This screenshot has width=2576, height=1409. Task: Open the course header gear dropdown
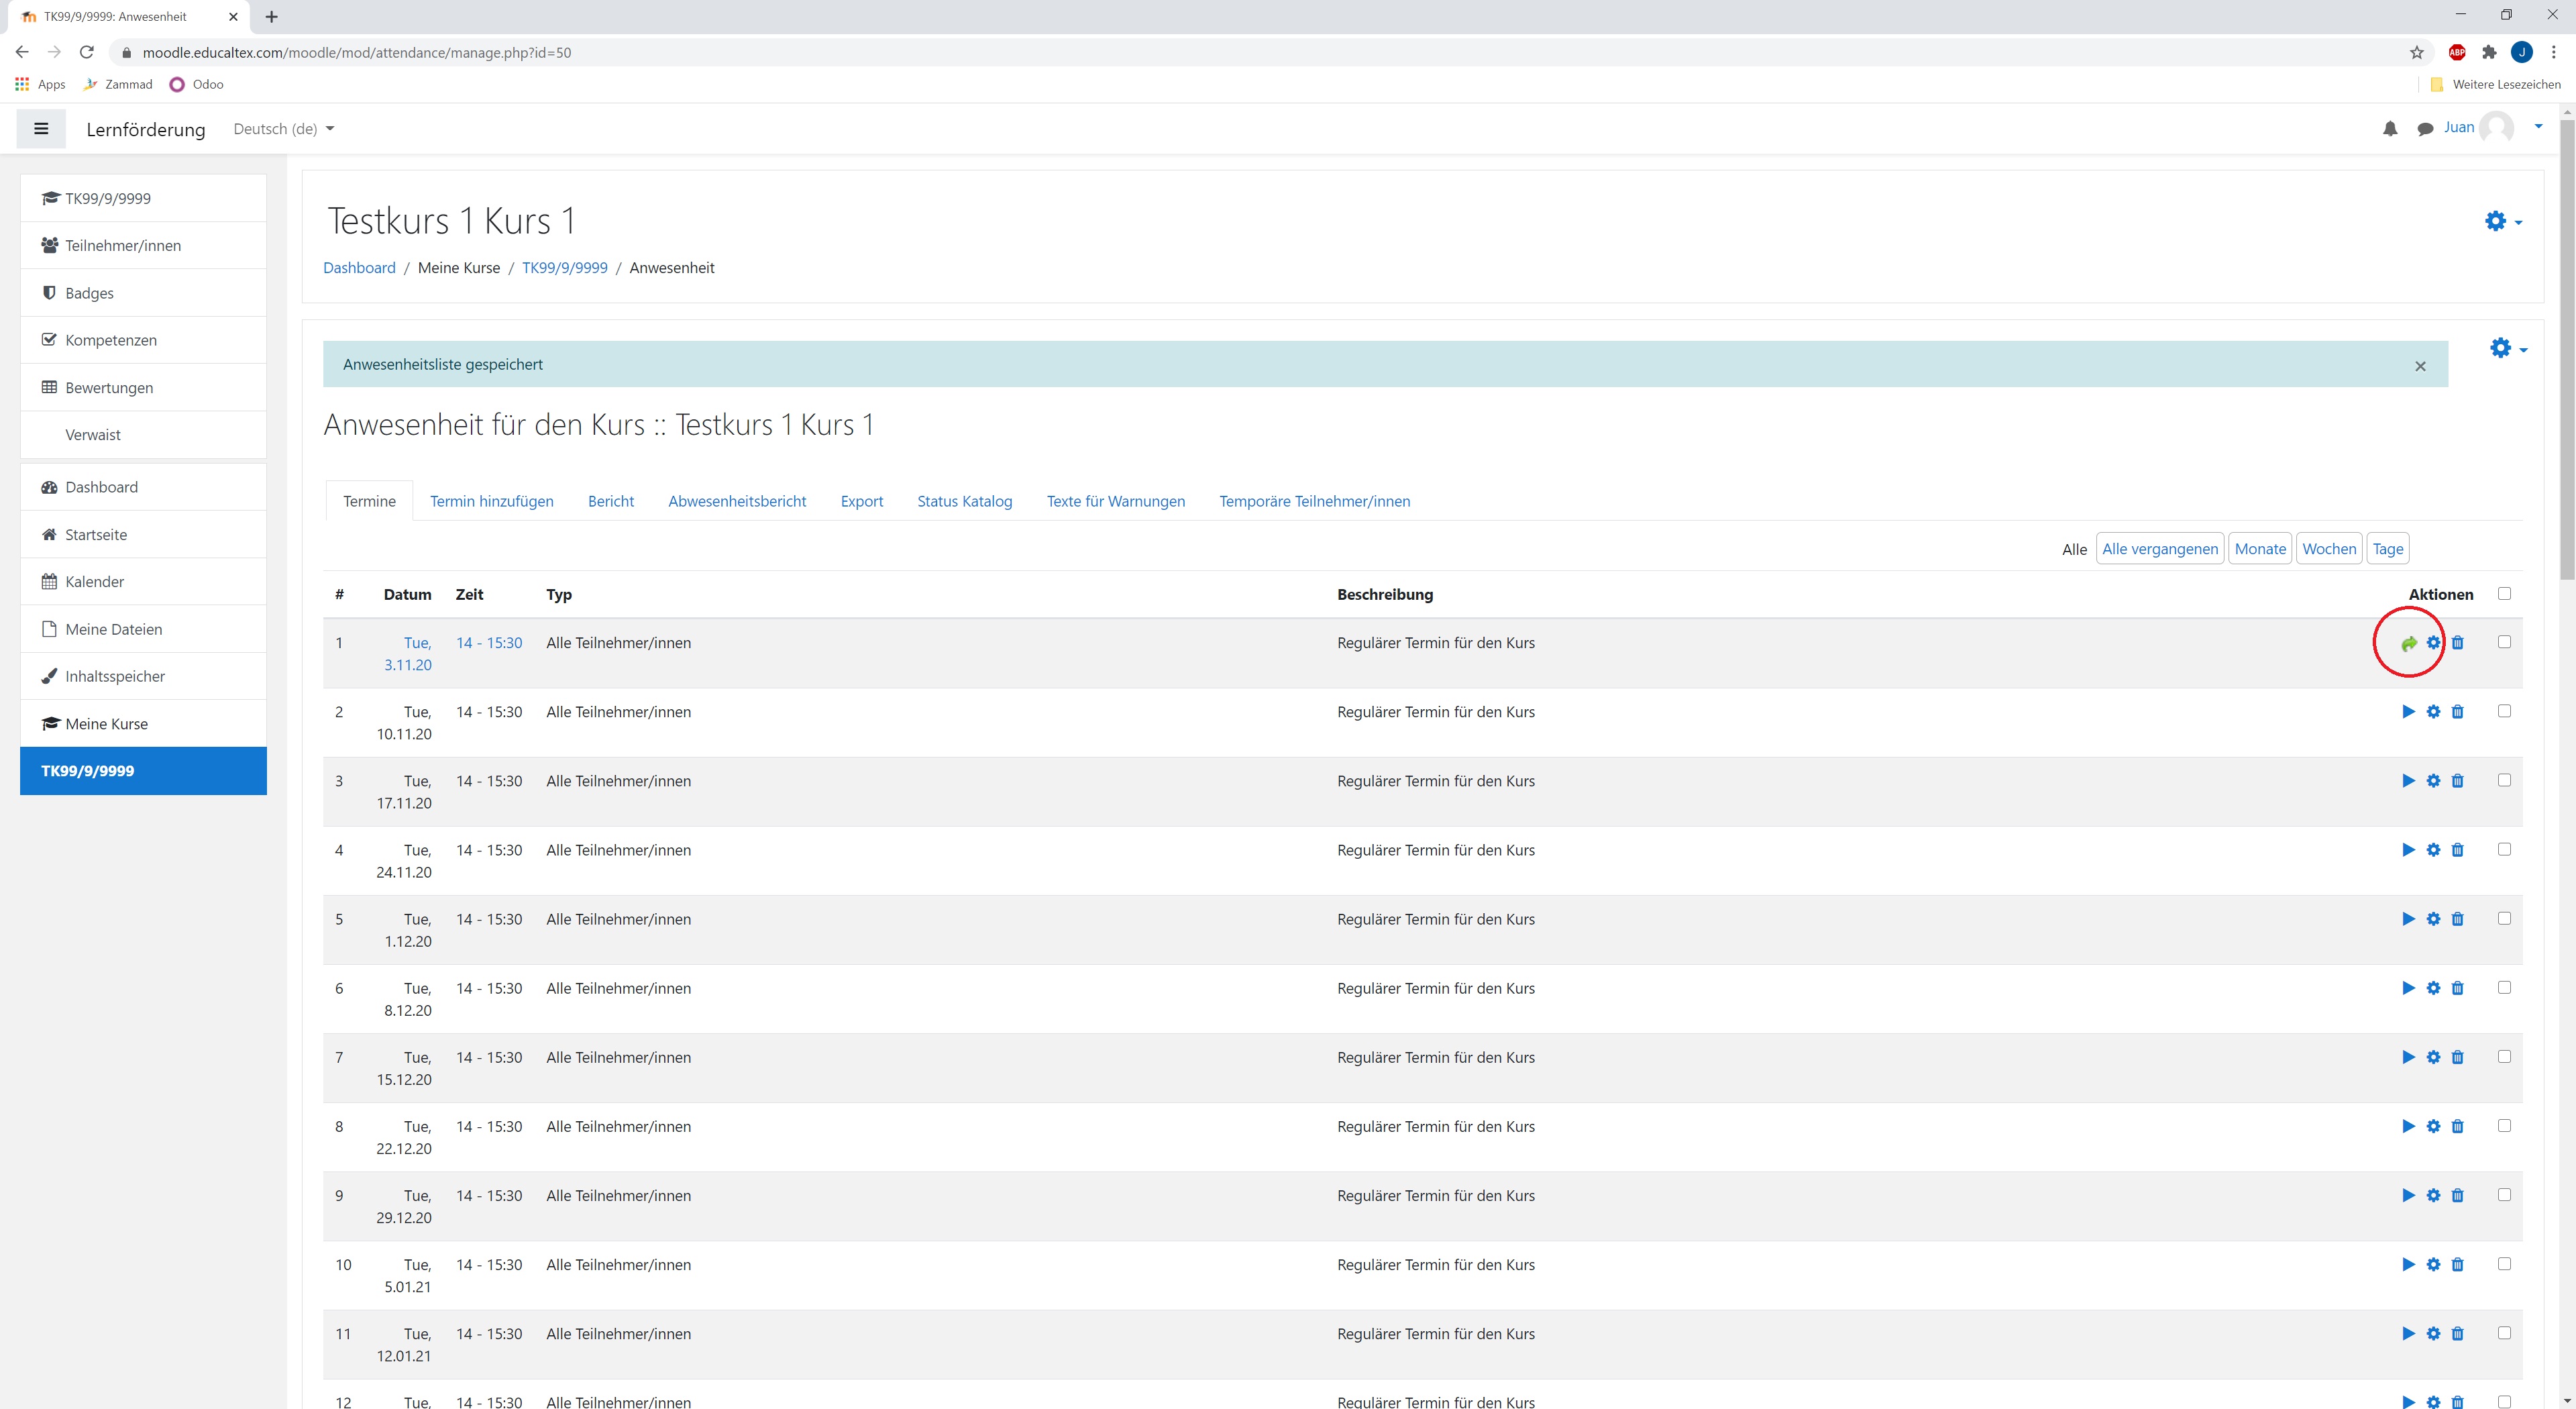2502,221
